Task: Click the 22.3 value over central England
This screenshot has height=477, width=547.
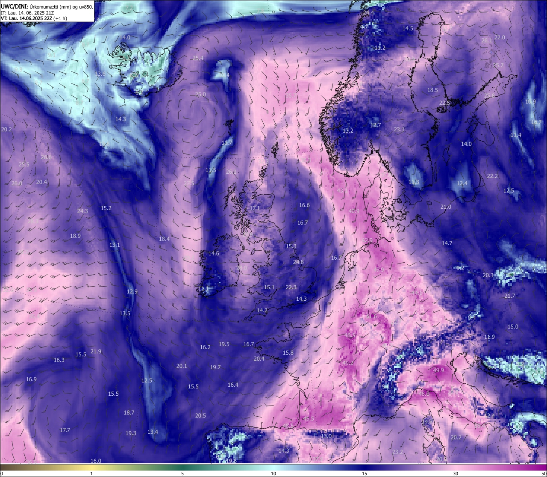Action: (x=291, y=287)
